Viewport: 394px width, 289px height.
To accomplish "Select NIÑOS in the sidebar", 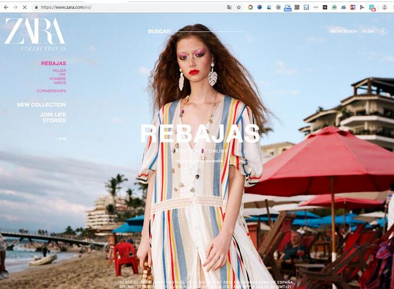I will tap(60, 83).
